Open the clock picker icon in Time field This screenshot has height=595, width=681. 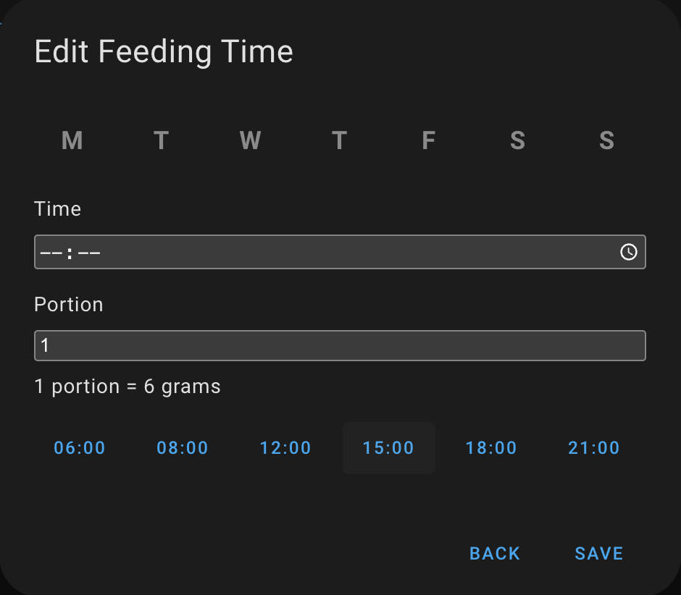point(628,252)
